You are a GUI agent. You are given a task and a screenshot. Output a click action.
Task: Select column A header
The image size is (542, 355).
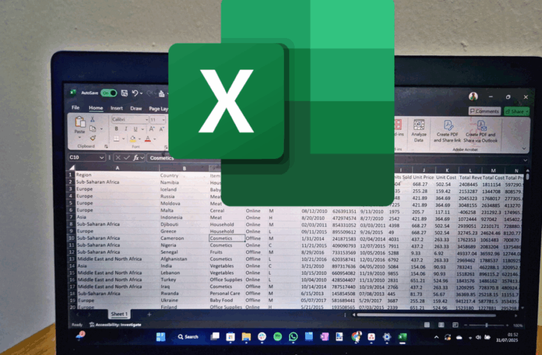coord(117,168)
